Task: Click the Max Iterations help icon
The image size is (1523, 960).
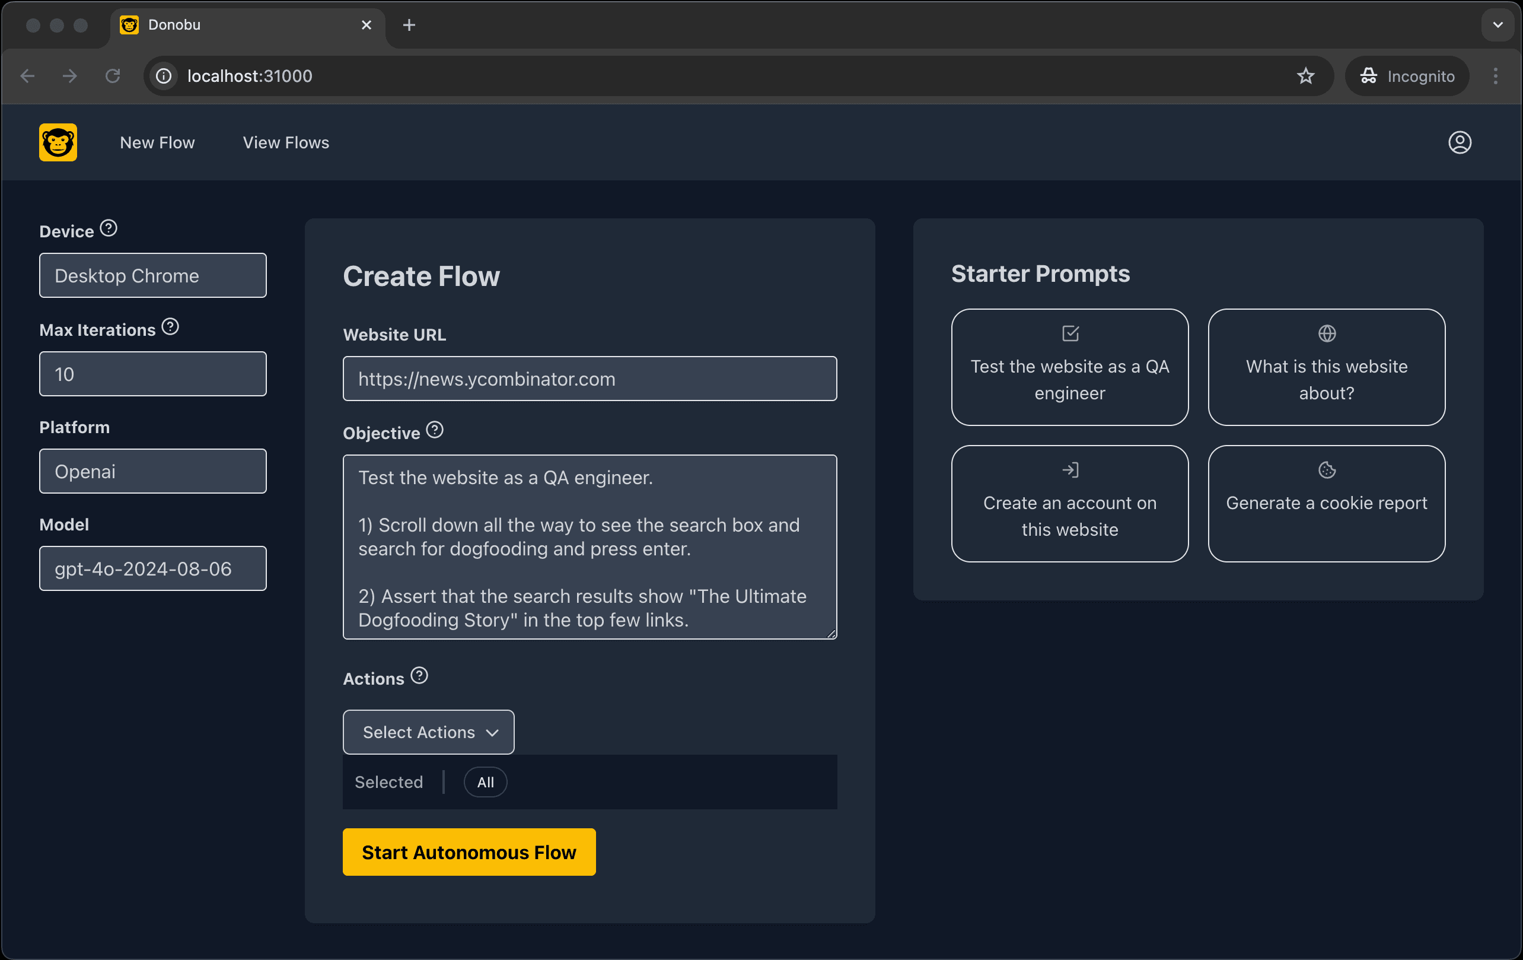Action: coord(170,327)
